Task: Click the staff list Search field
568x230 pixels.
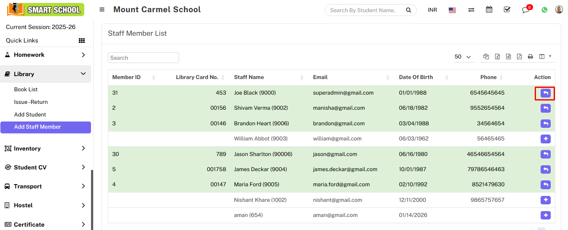Action: 143,58
